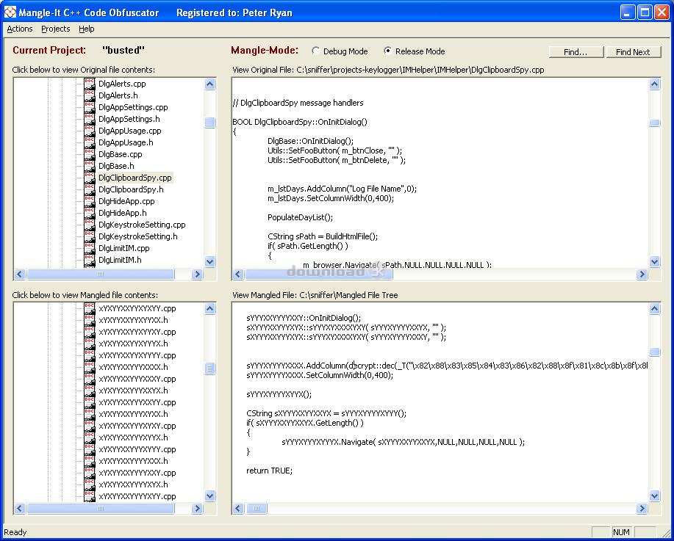Click the Mangle-It app icon in title bar
The height and width of the screenshot is (541, 674).
10,12
